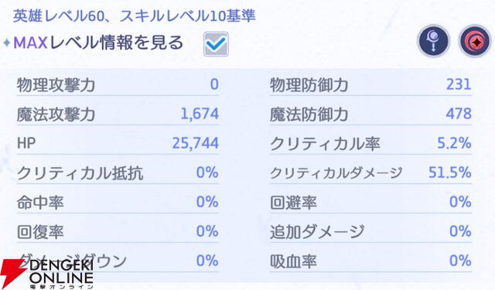
Task: Click the 物理防御力 value 231
Action: (x=459, y=84)
